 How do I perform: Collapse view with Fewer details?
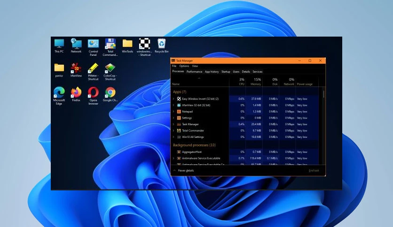click(183, 171)
